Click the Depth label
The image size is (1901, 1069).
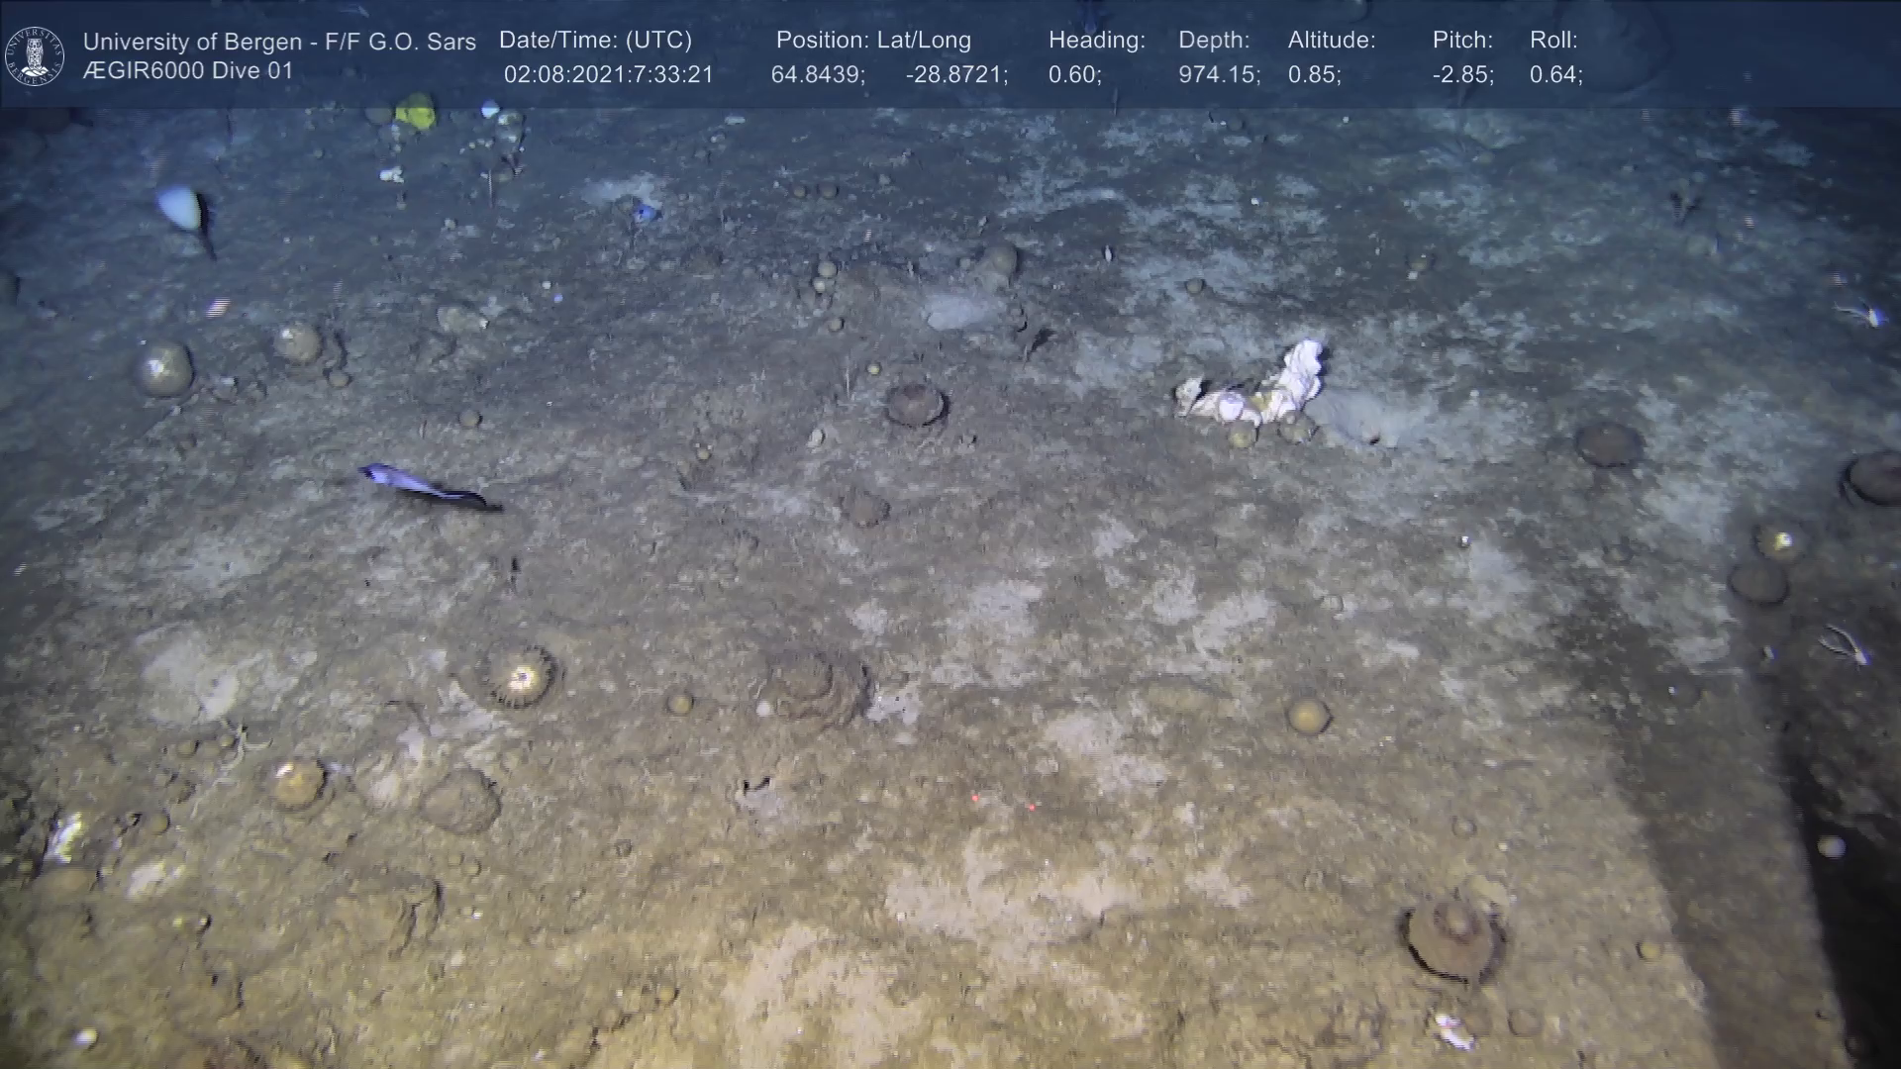click(1214, 41)
